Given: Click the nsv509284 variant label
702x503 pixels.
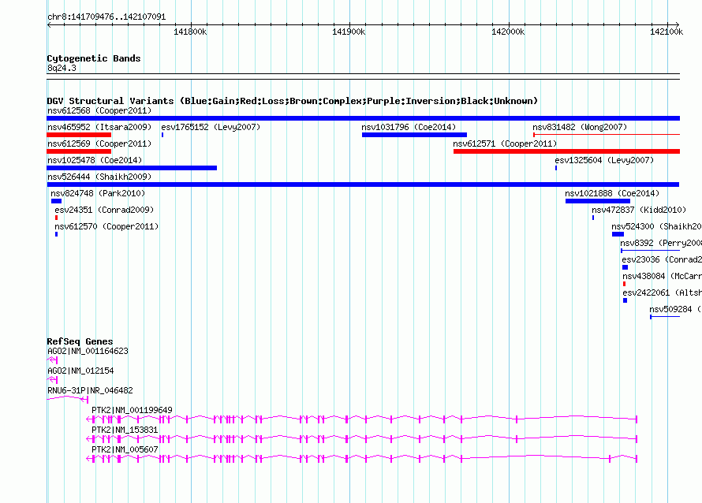Looking at the screenshot, I should click(x=675, y=309).
